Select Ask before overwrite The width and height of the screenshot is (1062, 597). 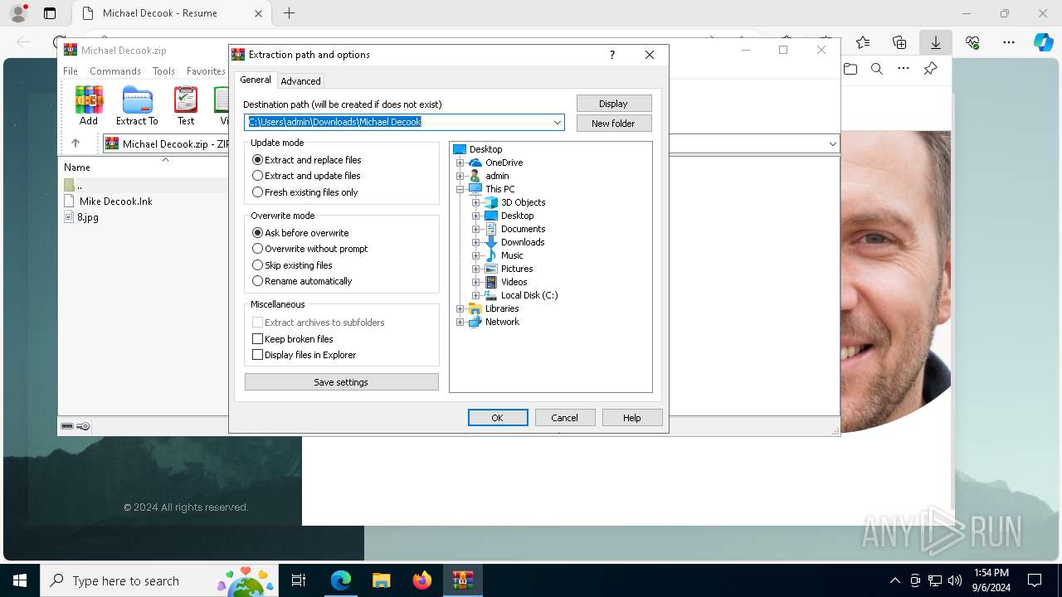(x=300, y=233)
